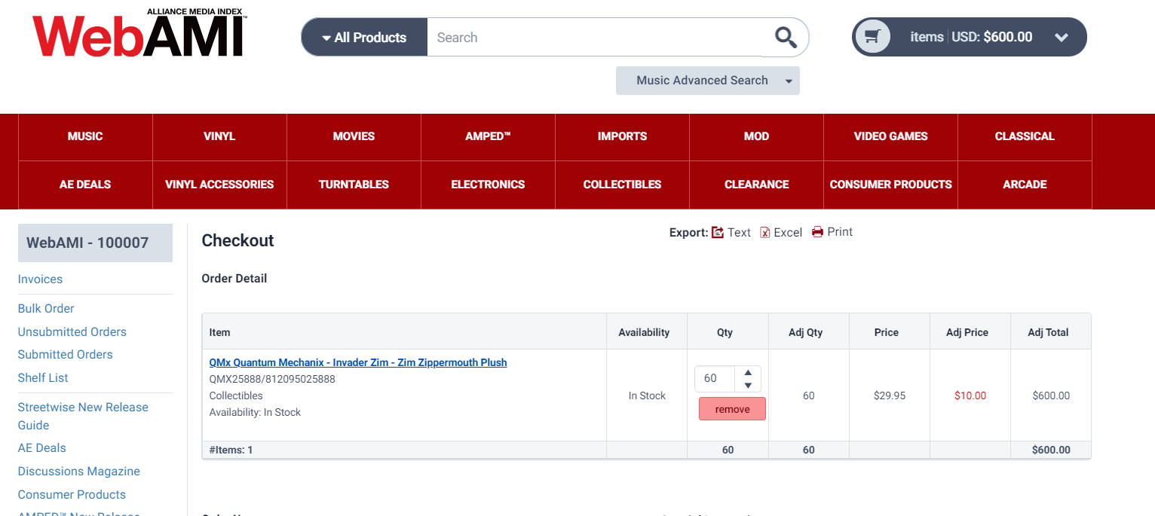Open the AE DEALS menu tab
Image resolution: width=1155 pixels, height=516 pixels.
point(85,185)
